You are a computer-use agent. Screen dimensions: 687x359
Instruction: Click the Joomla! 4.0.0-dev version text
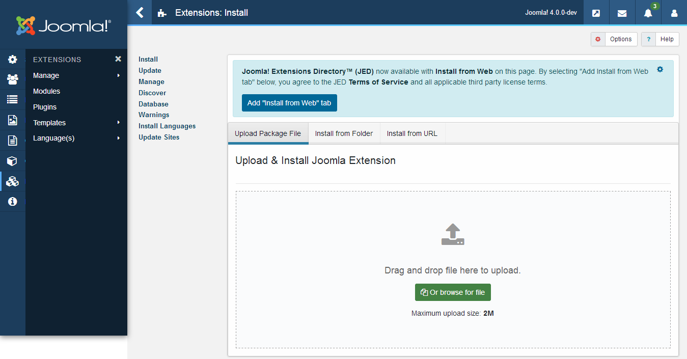coord(551,13)
